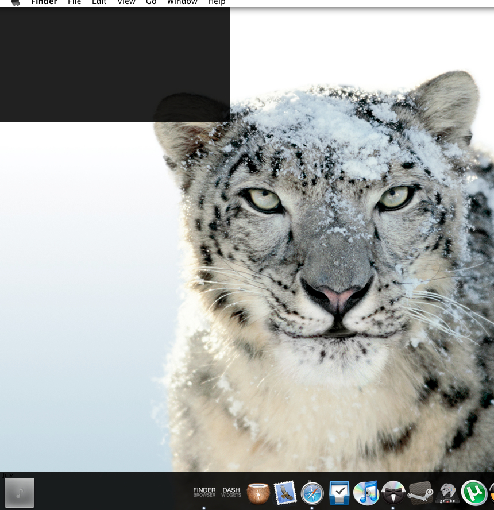Open the Go menu
The height and width of the screenshot is (510, 494).
click(x=151, y=2)
